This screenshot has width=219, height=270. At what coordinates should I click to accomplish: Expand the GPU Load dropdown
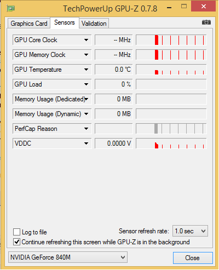pyautogui.click(x=52, y=84)
